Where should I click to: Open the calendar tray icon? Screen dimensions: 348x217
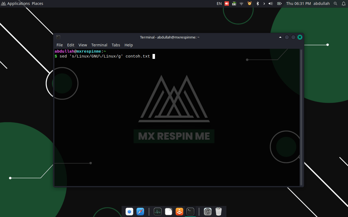[x=234, y=4]
